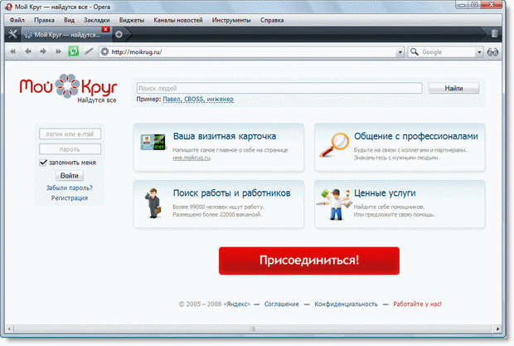Viewport: 514px width, 346px height.
Task: Click the имя.moikrug.ru link
Action: point(192,158)
